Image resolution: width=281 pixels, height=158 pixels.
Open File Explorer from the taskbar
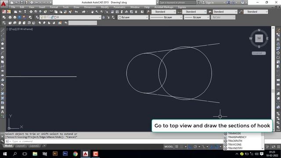[x=35, y=154]
